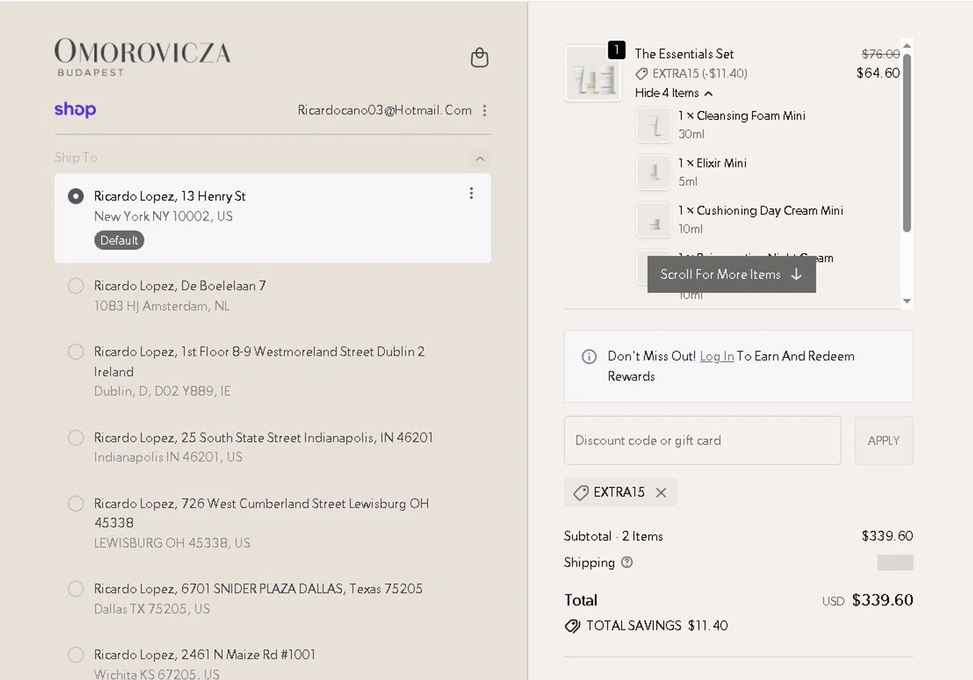Focus the Discount code or gift card field

703,441
